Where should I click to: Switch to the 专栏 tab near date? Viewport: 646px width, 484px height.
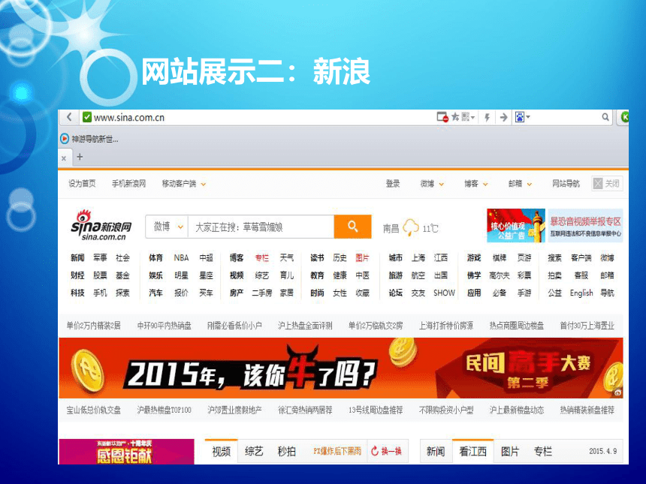click(542, 452)
